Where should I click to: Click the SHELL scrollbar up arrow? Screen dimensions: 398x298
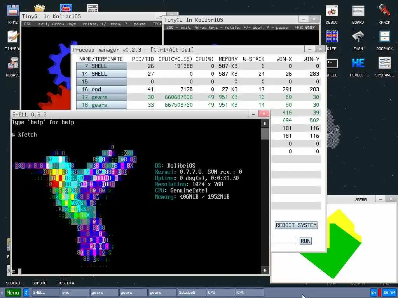[x=265, y=123]
